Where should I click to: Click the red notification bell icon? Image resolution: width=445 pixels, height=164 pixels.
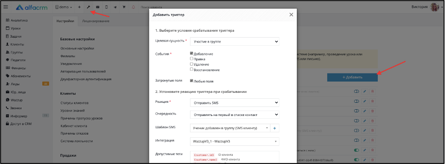tap(133, 7)
